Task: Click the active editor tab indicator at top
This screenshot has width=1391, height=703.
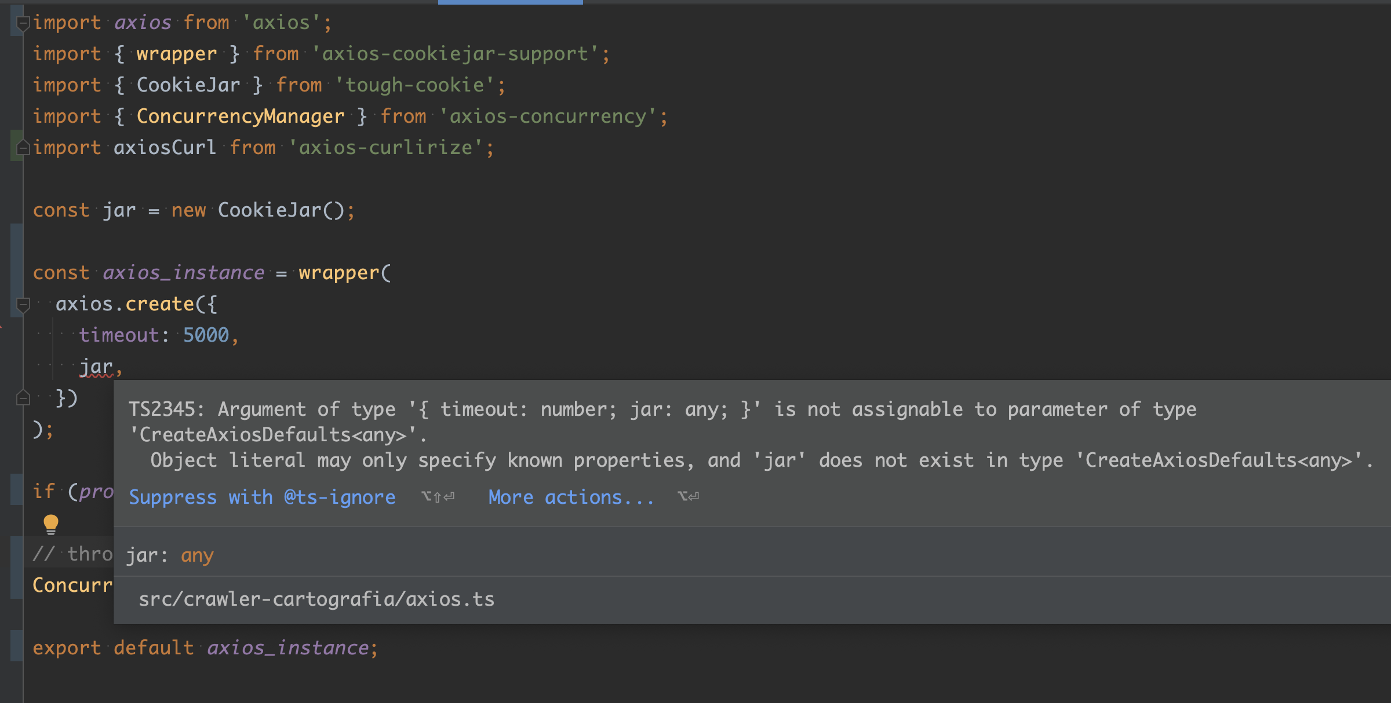Action: tap(510, 2)
